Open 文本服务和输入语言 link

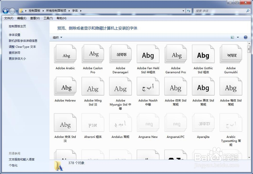coord(22,160)
